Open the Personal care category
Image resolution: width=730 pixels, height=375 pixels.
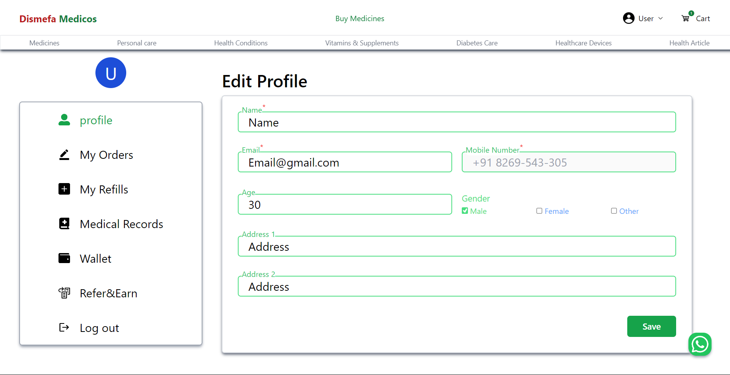(x=137, y=43)
